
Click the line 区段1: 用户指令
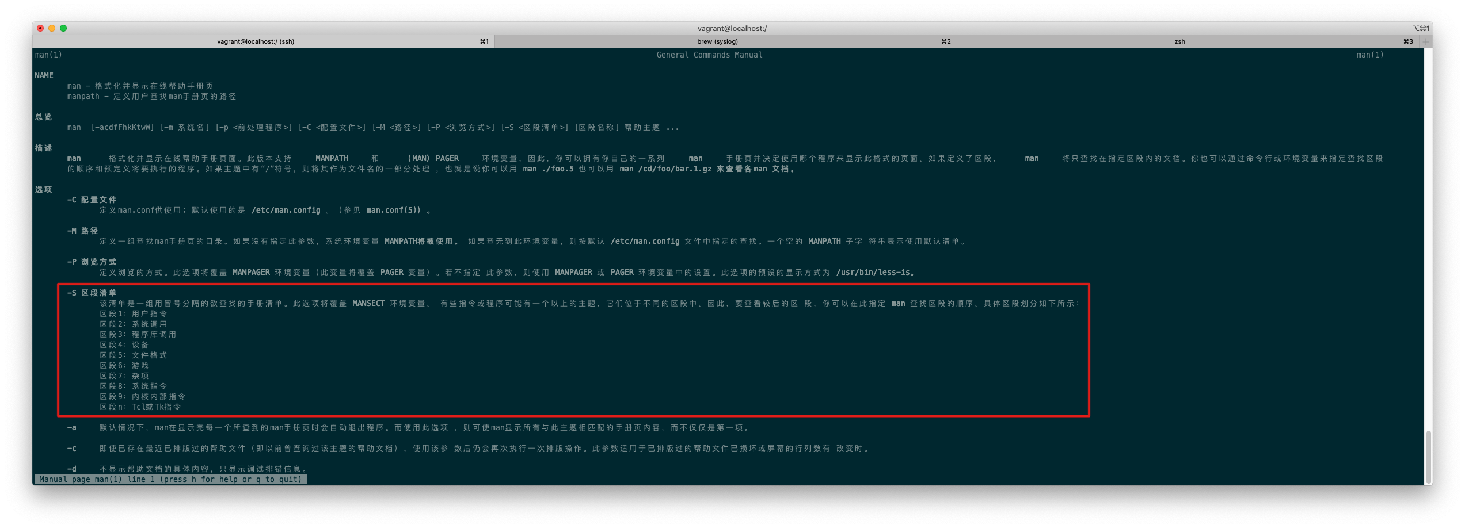coord(134,313)
